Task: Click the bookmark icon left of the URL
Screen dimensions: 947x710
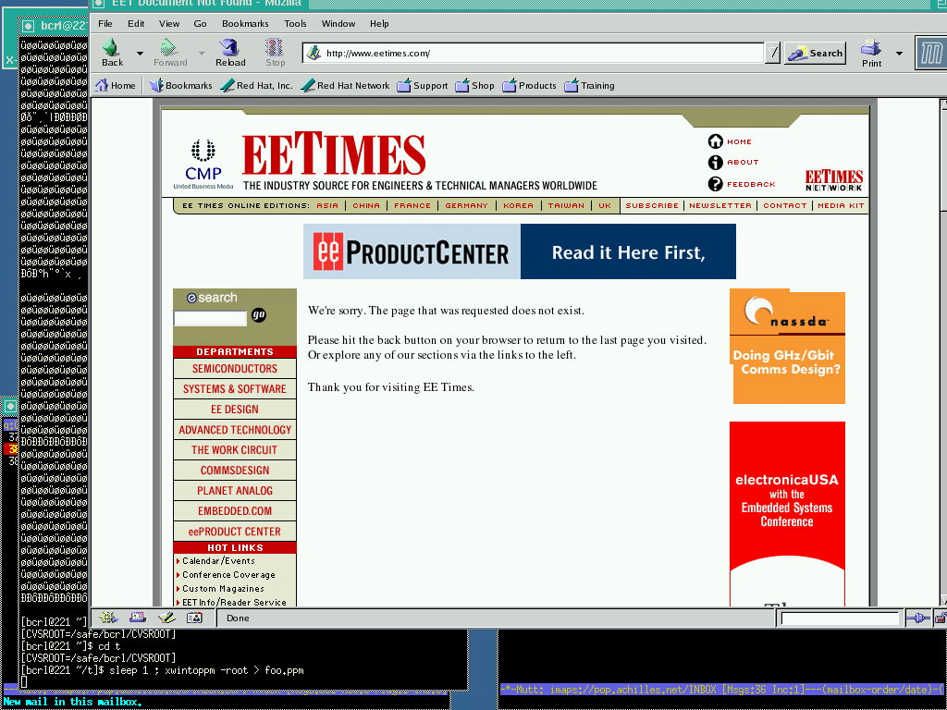Action: pyautogui.click(x=314, y=53)
